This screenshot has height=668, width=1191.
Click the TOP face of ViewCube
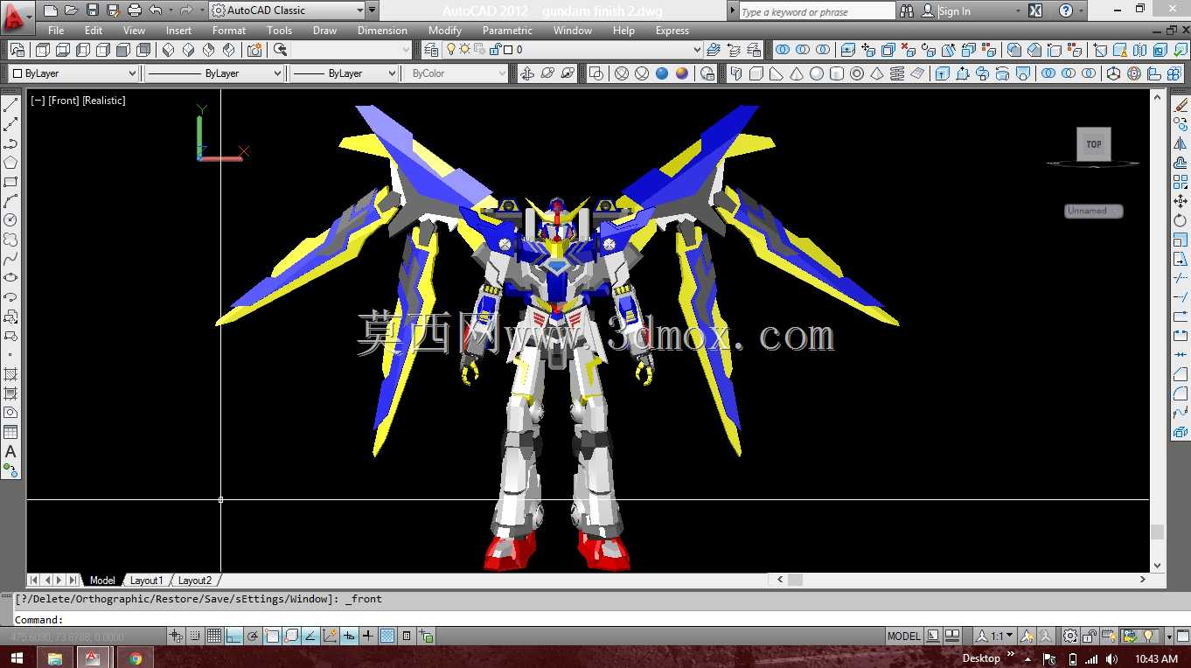(x=1094, y=144)
